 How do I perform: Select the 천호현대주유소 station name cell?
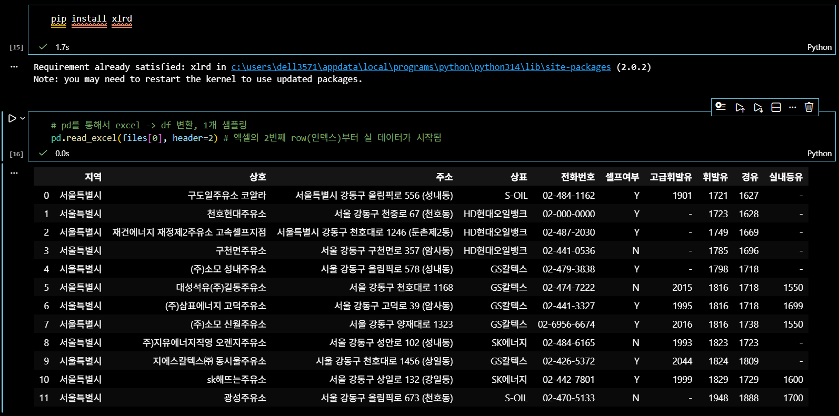236,214
